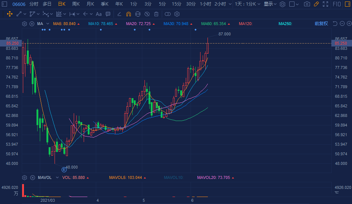This screenshot has height=204, width=352.
Task: Select the ruler measurement box tool
Action: click(x=59, y=14)
